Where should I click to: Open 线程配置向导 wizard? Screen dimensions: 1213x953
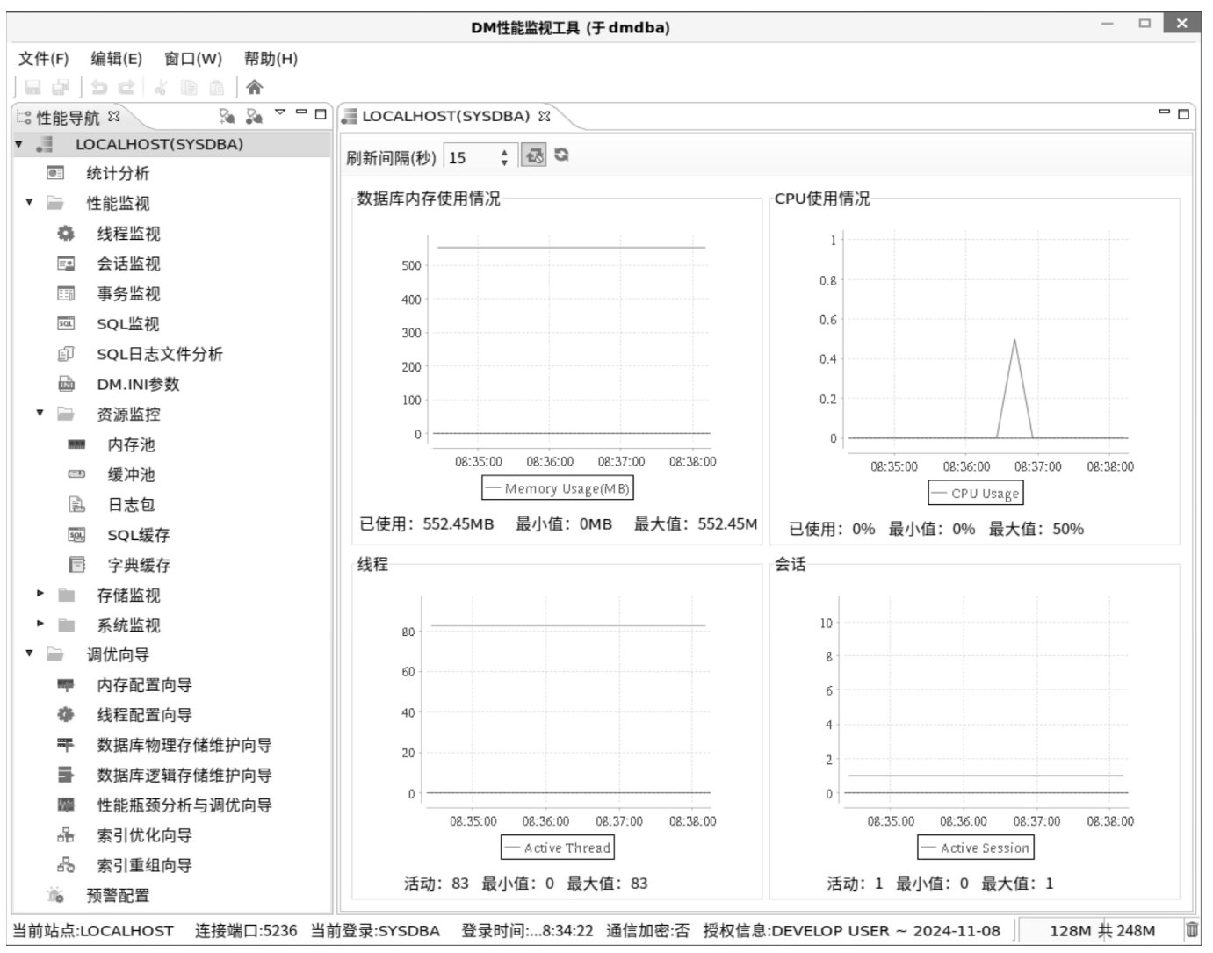(144, 715)
